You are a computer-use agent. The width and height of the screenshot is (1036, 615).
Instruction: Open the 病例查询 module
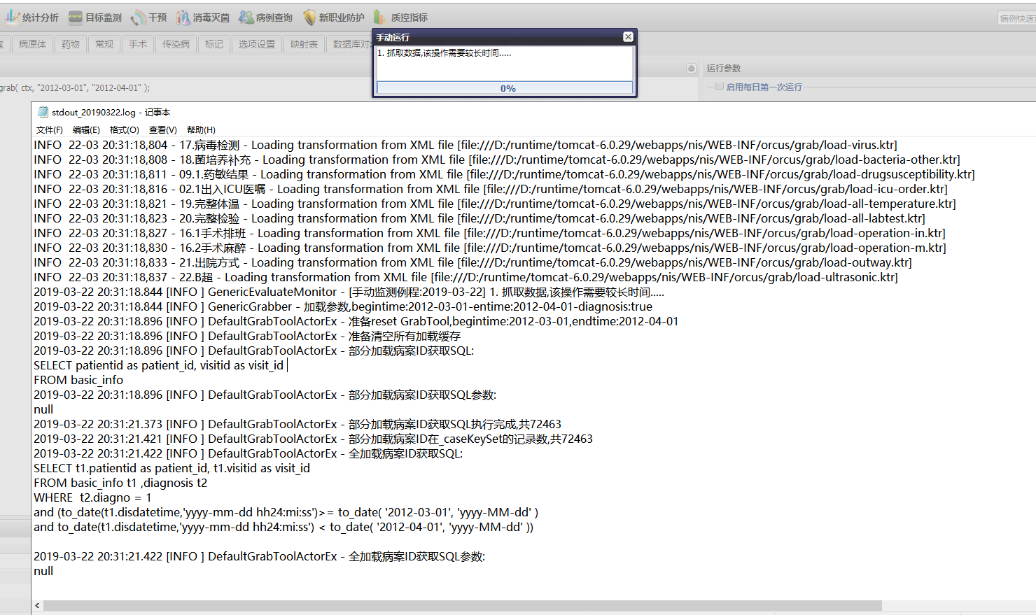click(266, 17)
